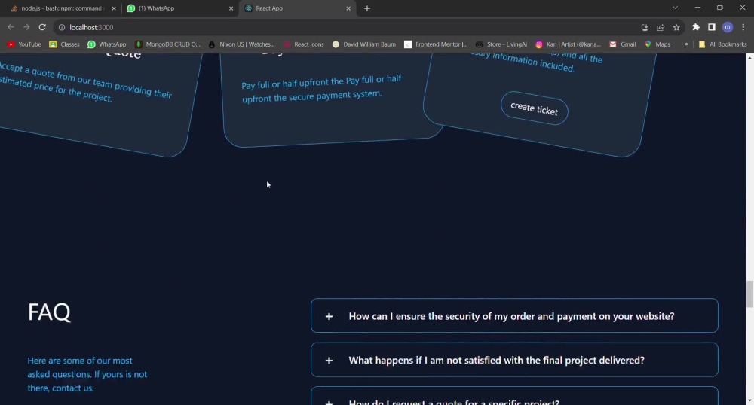Open the React Icons bookmark
Viewport: 754px width, 405px height.
(x=303, y=44)
